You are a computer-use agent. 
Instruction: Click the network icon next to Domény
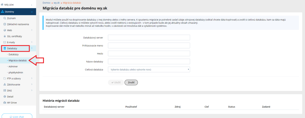tap(2, 12)
